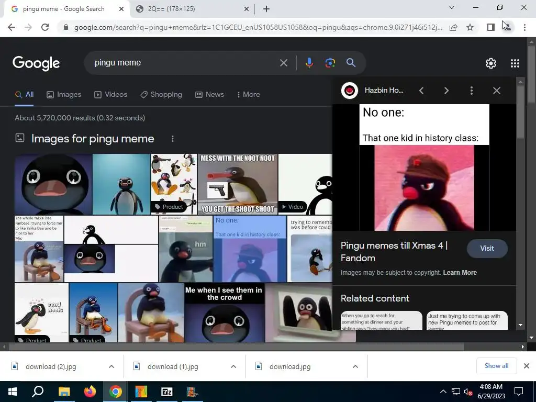Switch to the Videos tab
This screenshot has height=402, width=536.
[x=111, y=95]
